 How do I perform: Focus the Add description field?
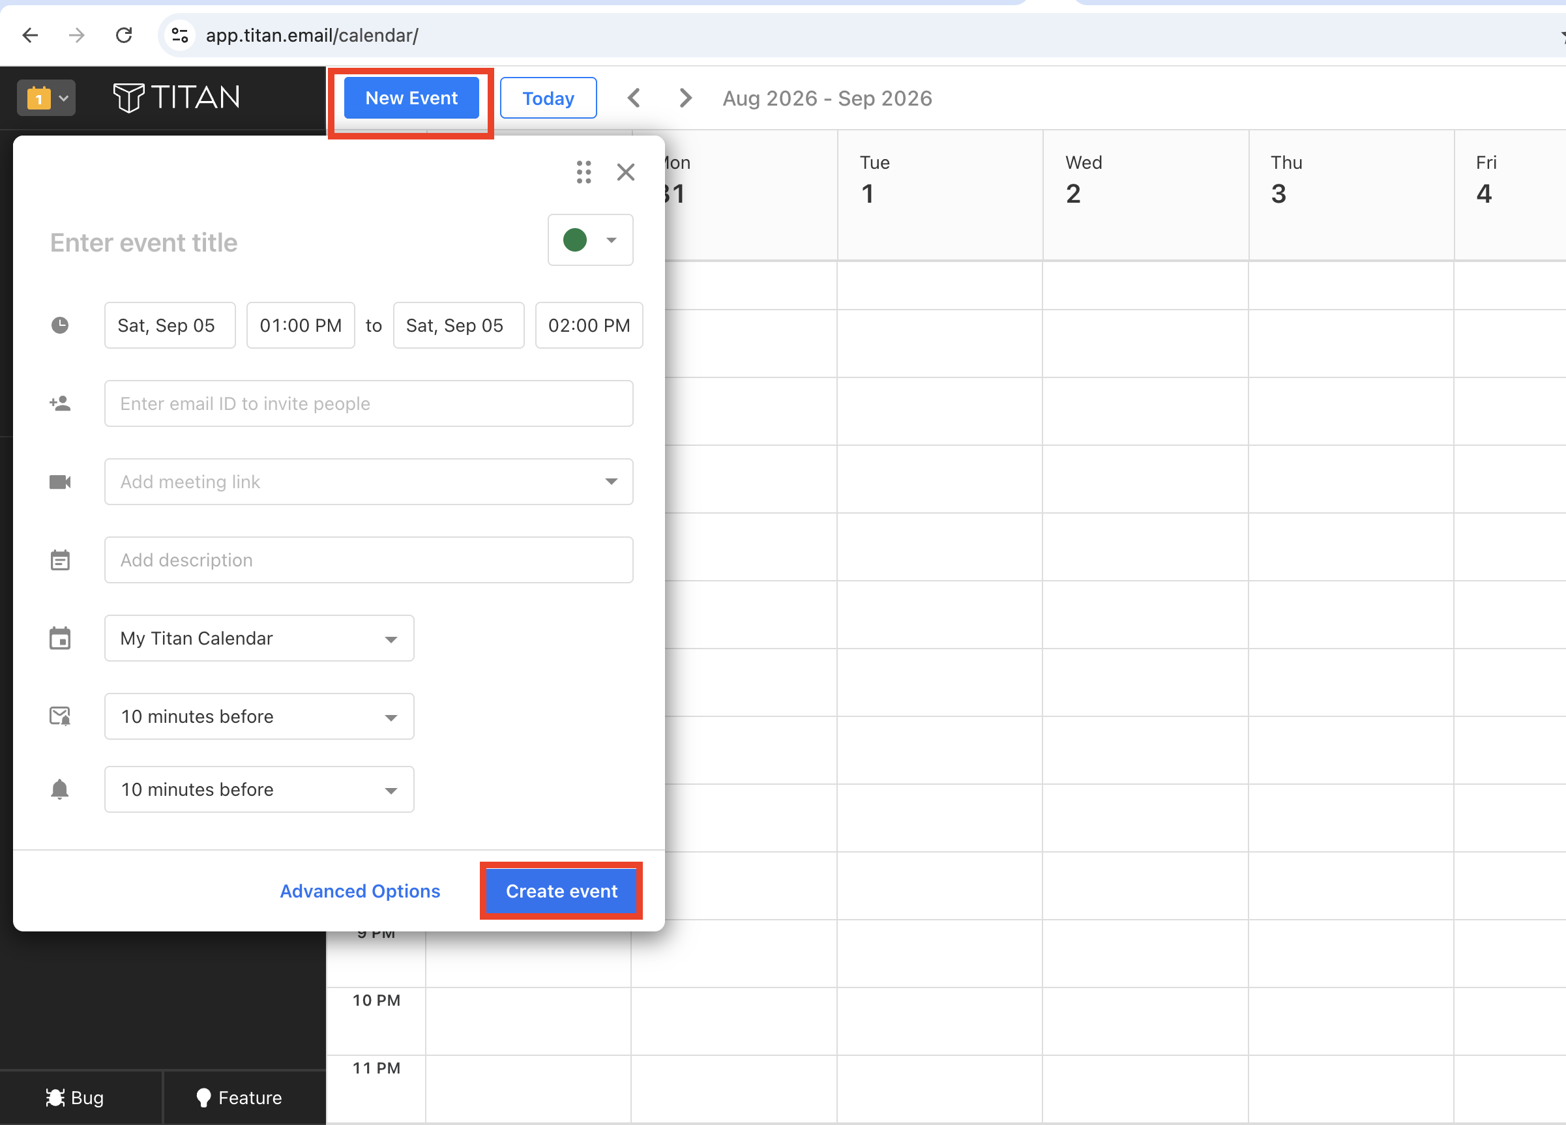pyautogui.click(x=369, y=560)
